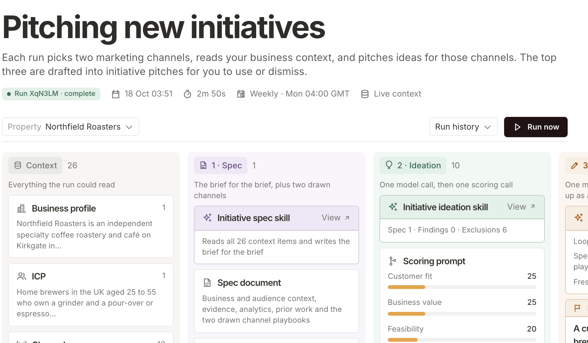Image resolution: width=588 pixels, height=343 pixels.
Task: Click the people icon on ICP card
Action: 21,276
